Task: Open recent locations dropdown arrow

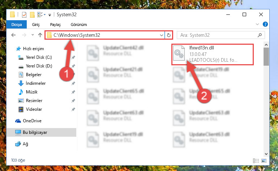Action: pos(33,35)
